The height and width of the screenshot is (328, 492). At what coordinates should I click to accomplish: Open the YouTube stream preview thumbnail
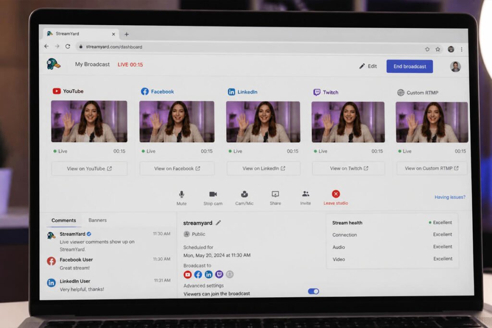[x=89, y=121]
